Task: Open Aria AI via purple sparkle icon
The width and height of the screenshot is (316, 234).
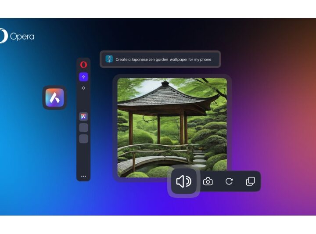Action: (x=83, y=77)
